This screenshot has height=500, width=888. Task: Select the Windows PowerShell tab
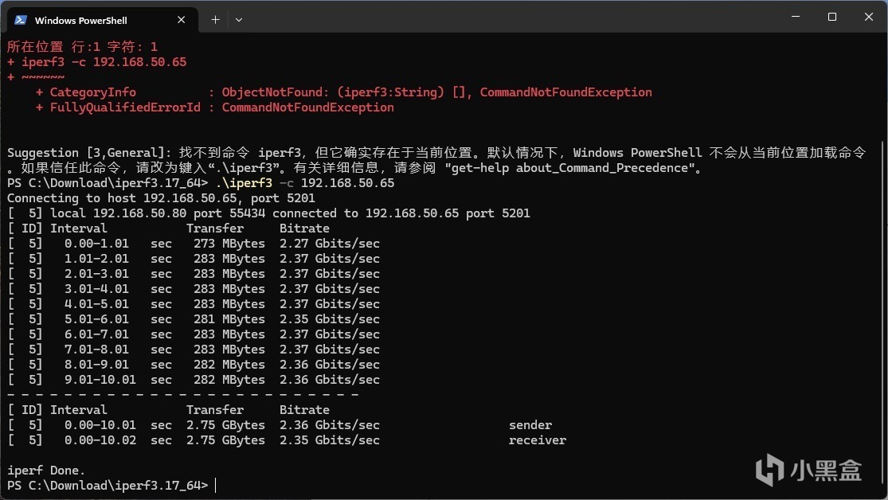88,20
